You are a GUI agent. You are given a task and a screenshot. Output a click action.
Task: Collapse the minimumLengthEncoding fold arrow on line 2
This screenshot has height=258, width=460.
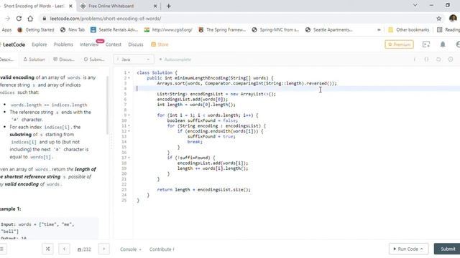[x=129, y=78]
